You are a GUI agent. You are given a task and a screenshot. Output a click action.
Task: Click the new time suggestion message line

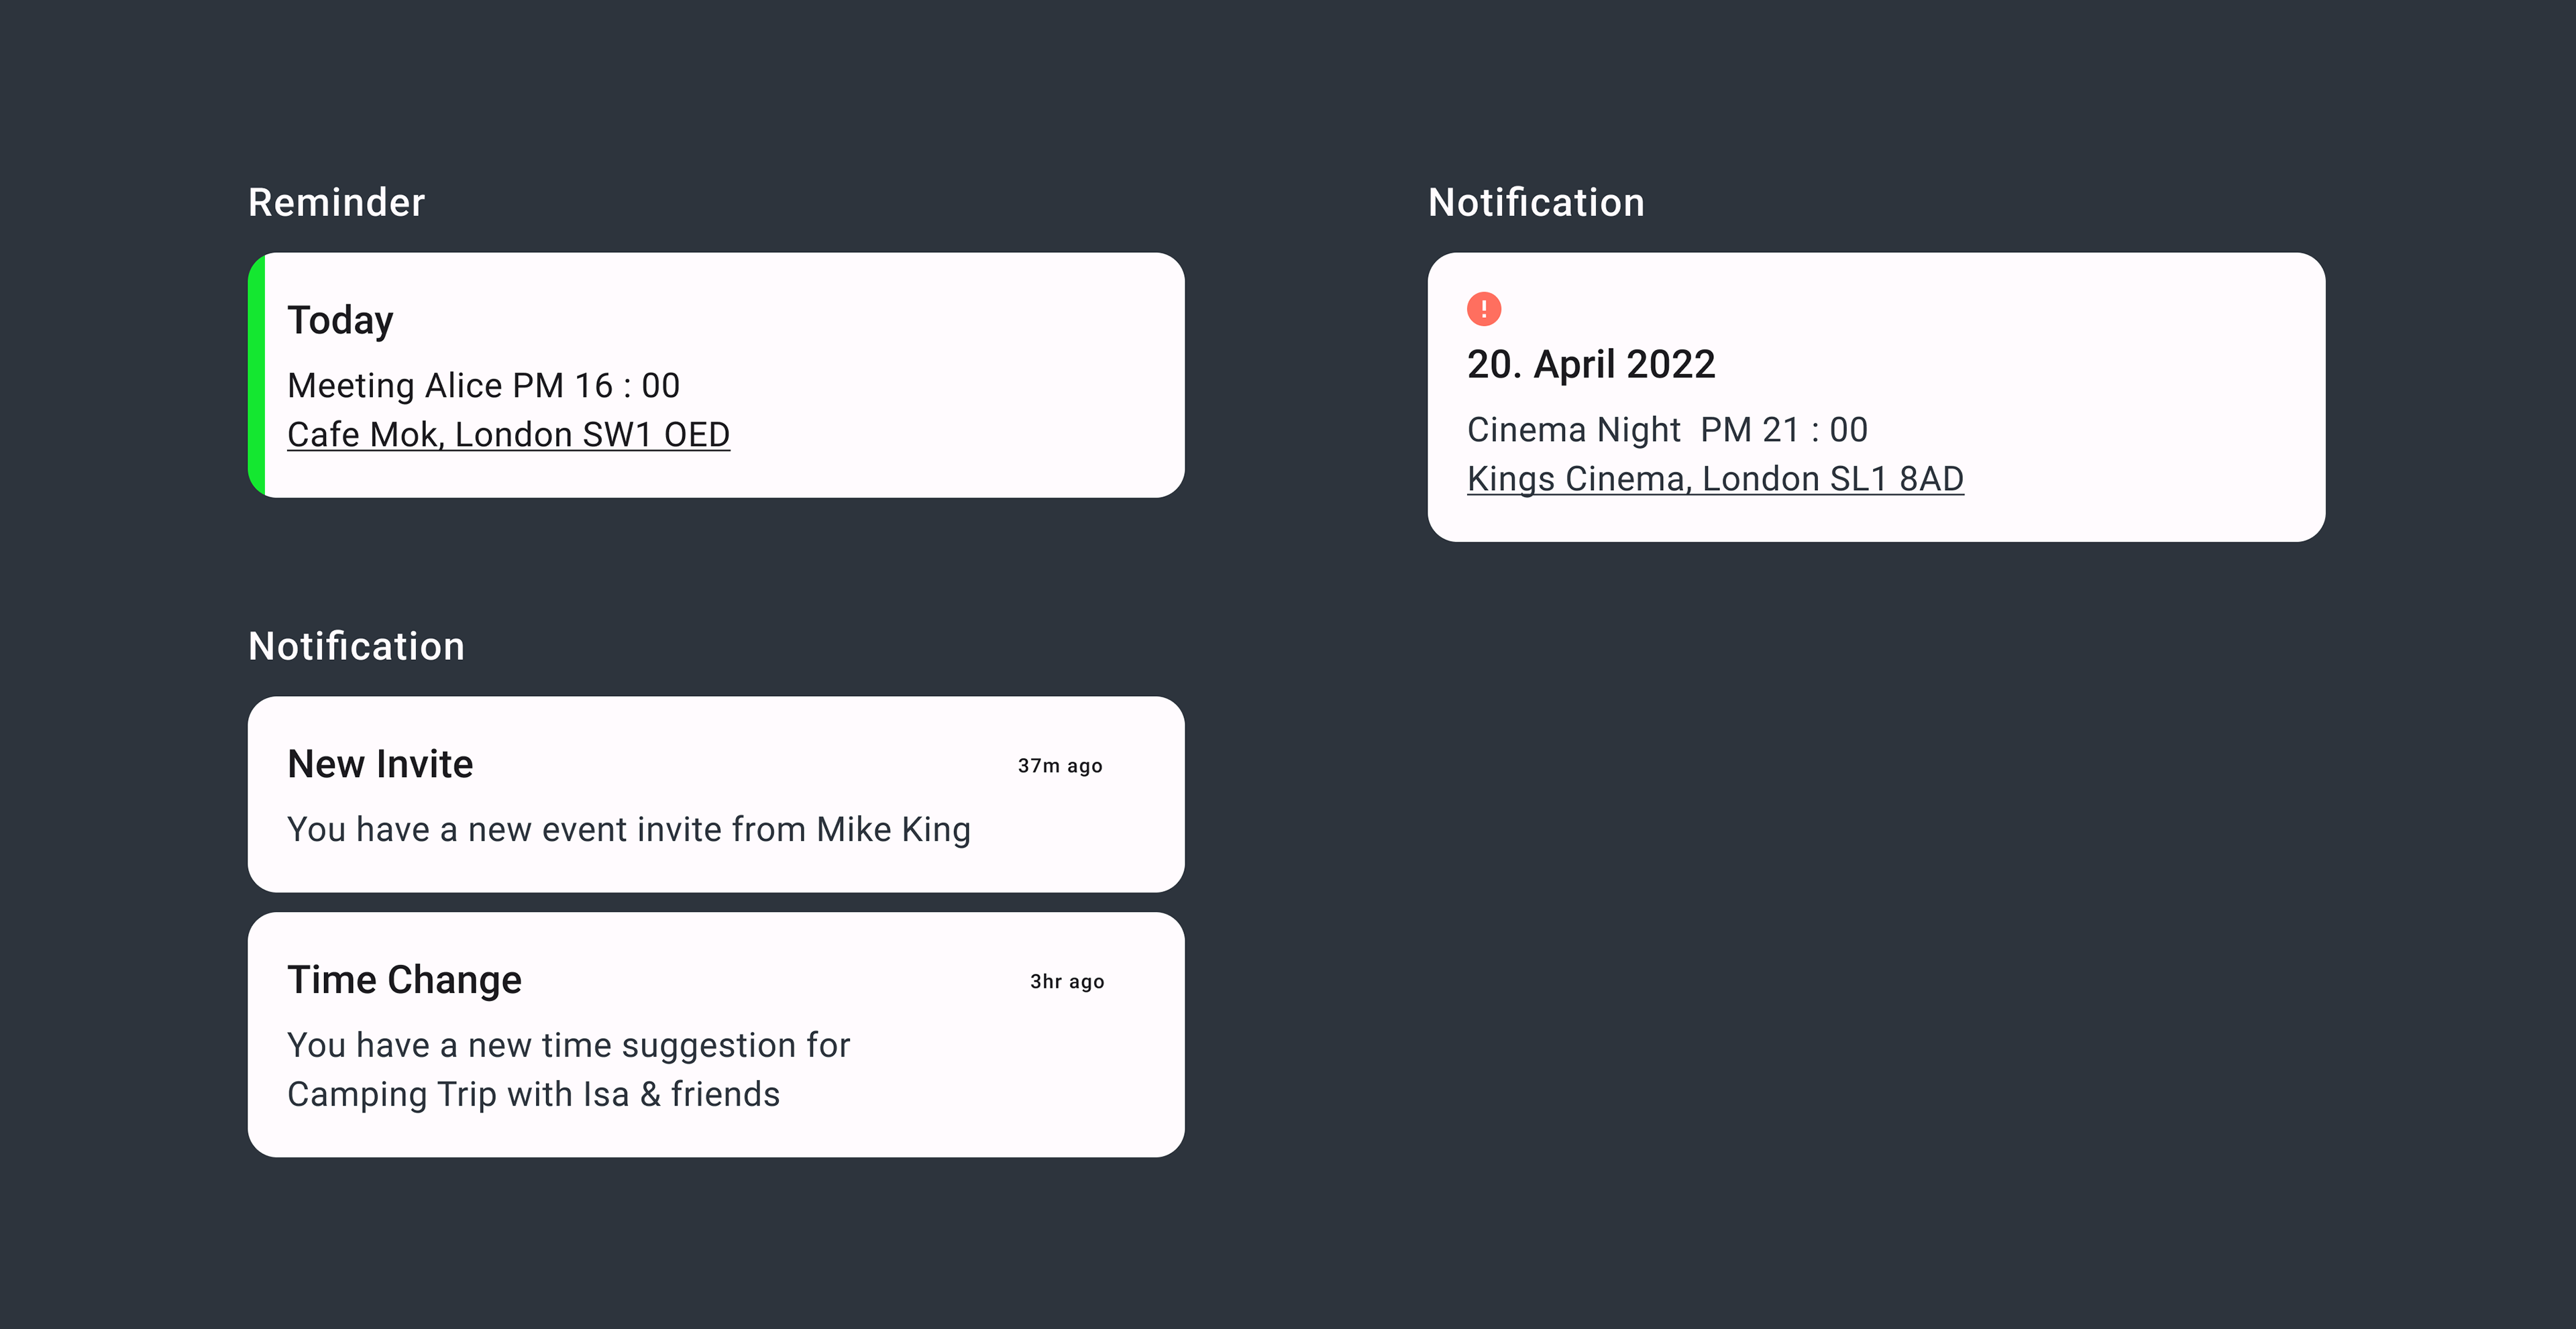tap(568, 1046)
